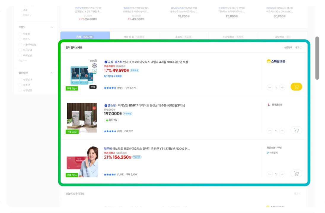Click the 상품등록 link
The image size is (325, 213).
288,48
